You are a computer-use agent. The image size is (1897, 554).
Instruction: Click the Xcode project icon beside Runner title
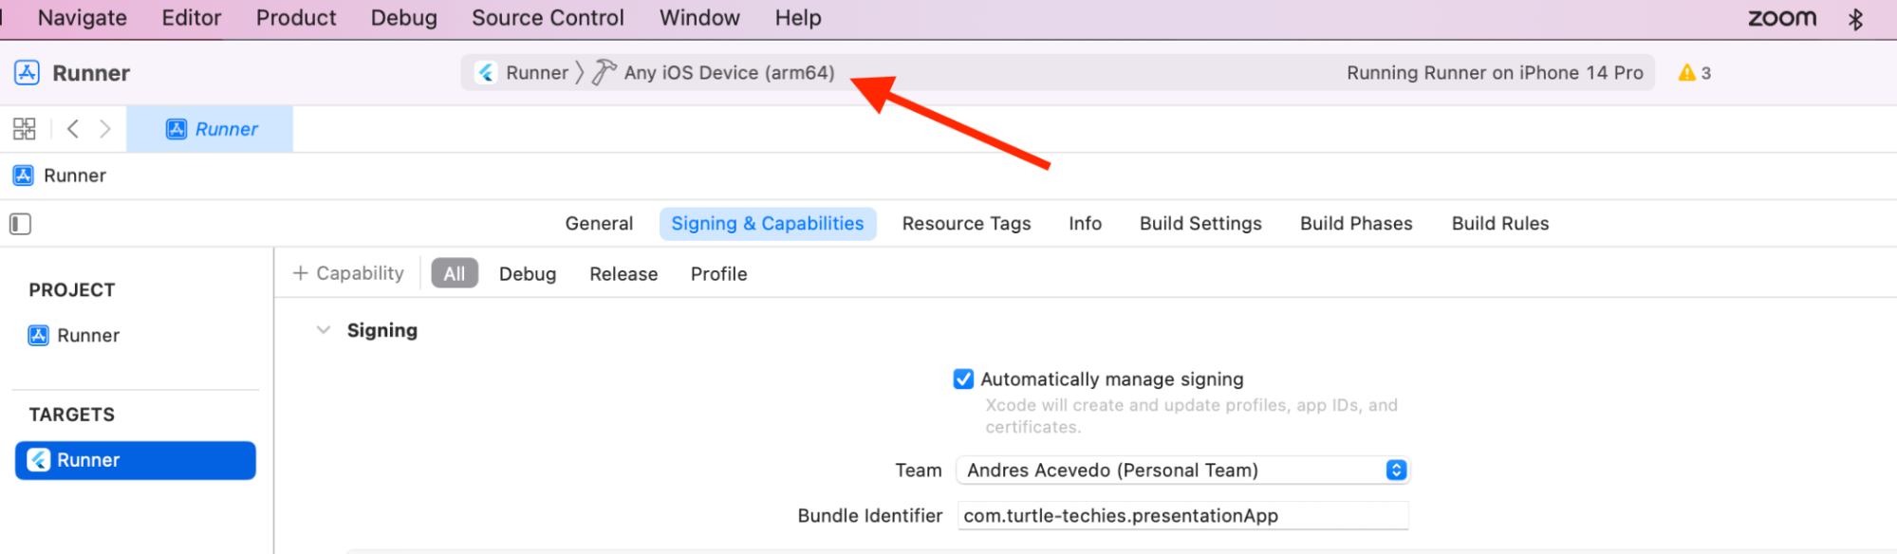pyautogui.click(x=27, y=73)
